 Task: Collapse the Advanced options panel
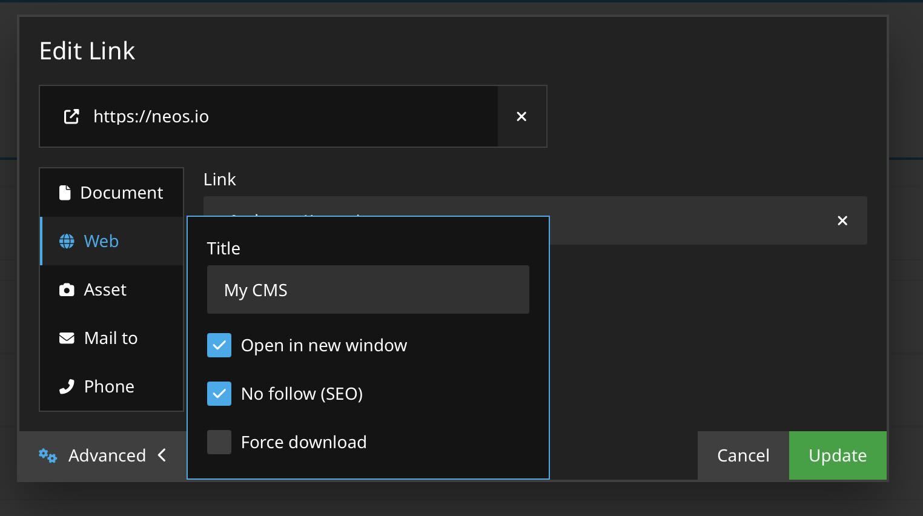[162, 455]
